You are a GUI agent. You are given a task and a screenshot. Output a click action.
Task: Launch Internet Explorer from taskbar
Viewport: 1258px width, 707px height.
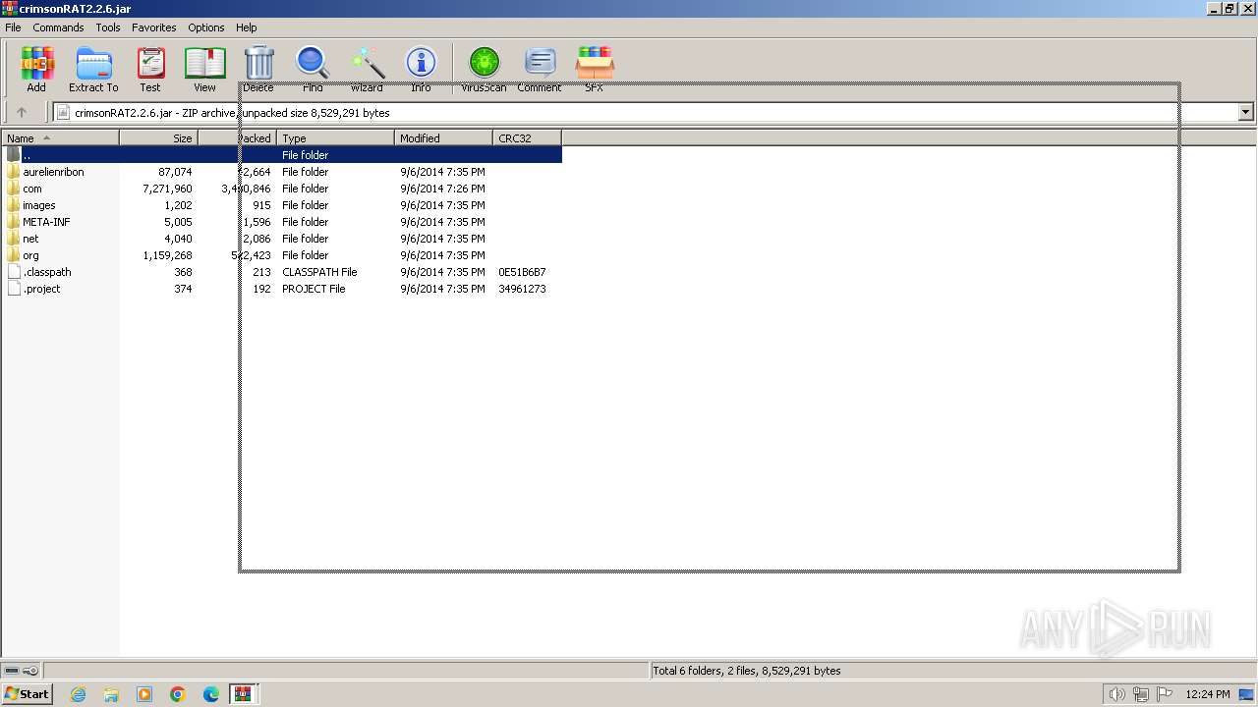coord(78,694)
